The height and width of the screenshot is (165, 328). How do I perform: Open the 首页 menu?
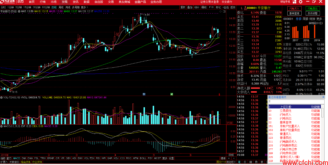(32, 2)
